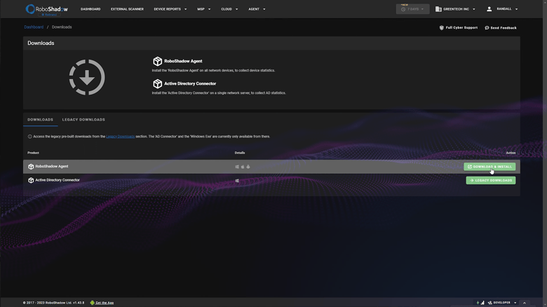Screen dimensions: 547x307
Task: Click the Send Feedback speech bubble icon
Action: point(487,27)
